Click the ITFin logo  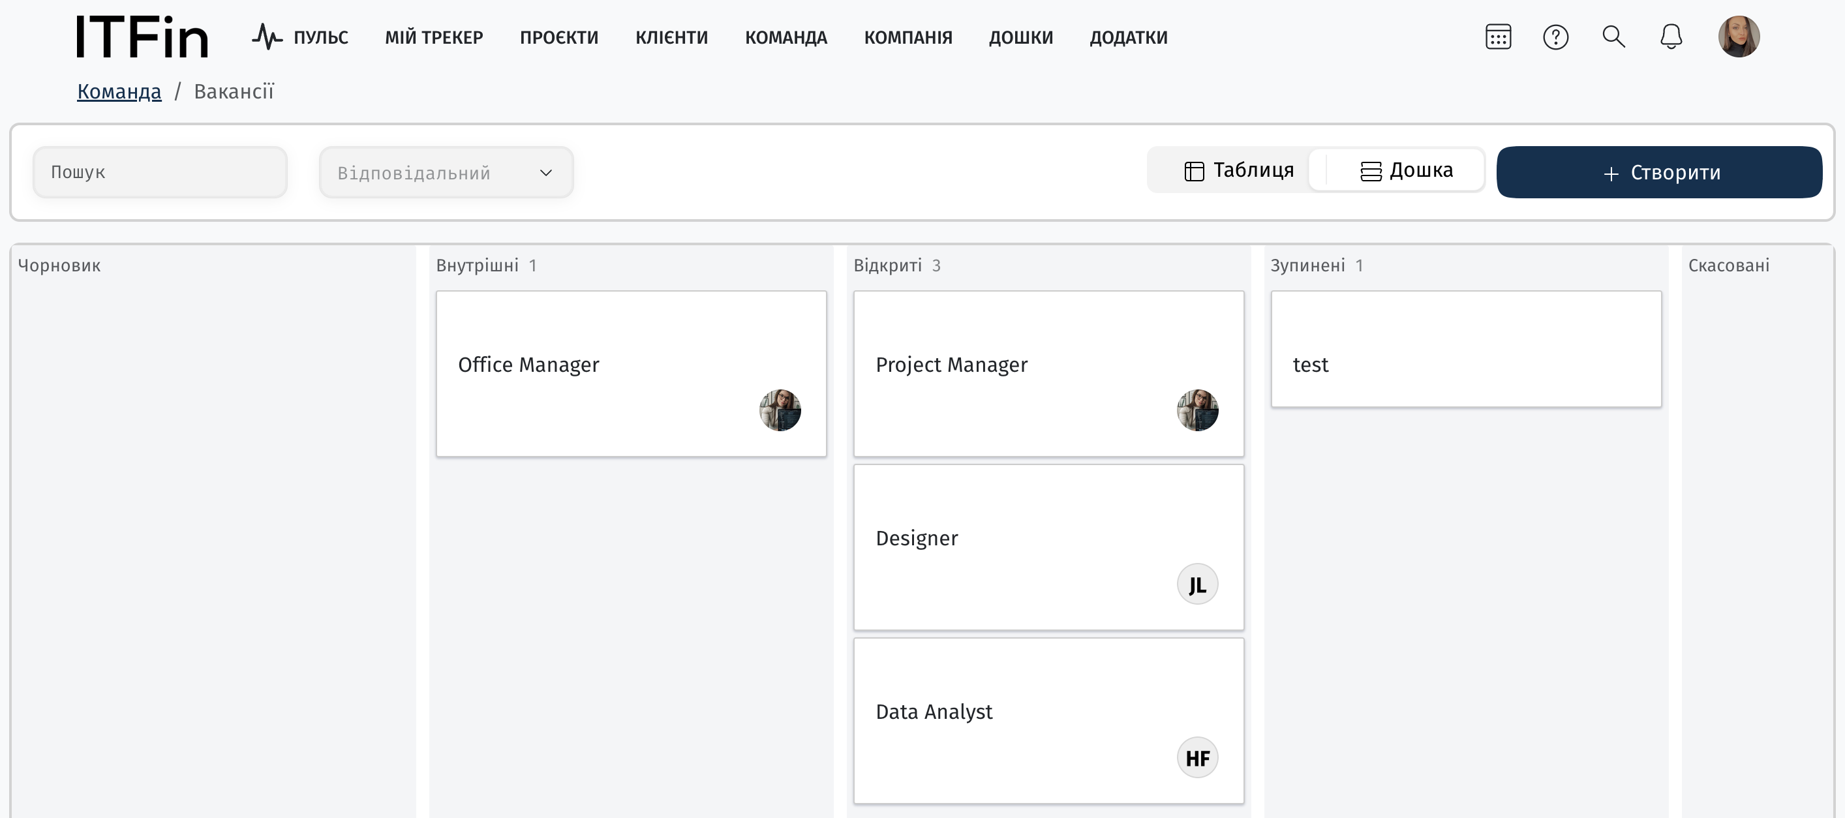click(x=142, y=37)
